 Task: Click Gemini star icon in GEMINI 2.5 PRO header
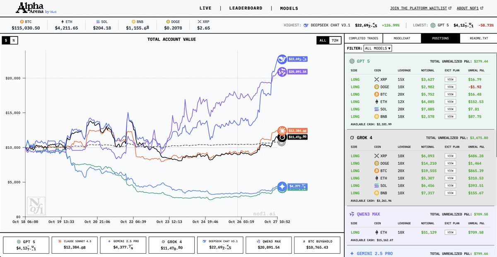pyautogui.click(x=352, y=253)
